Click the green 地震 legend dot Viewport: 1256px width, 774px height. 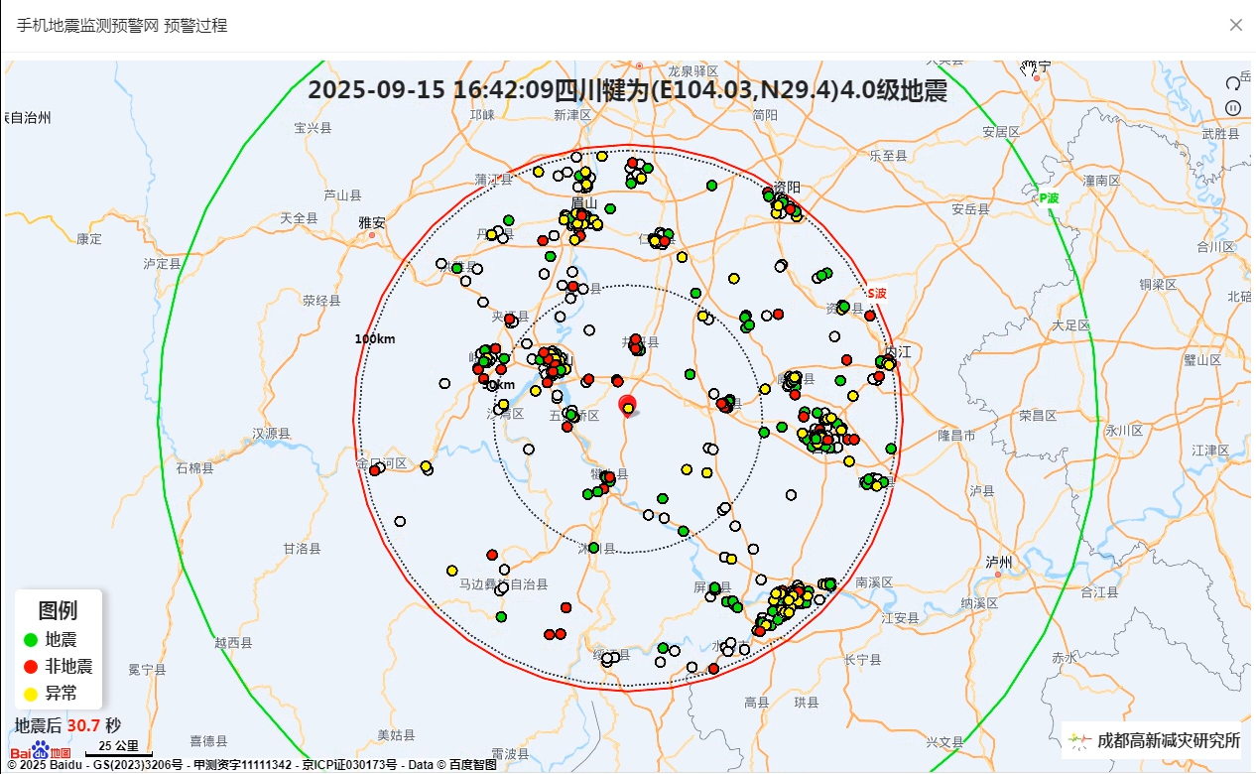[31, 640]
